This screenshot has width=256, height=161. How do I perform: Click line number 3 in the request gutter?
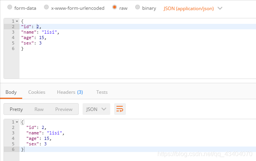[x=13, y=32]
